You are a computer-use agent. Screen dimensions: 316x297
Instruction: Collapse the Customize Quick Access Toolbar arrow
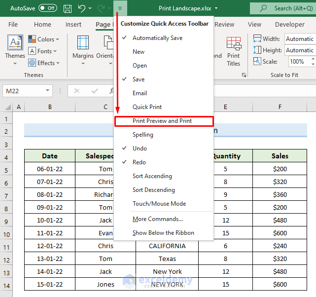point(120,8)
